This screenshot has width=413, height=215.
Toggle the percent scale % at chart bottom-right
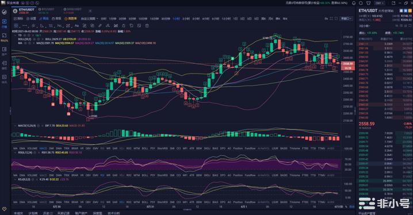(346, 207)
